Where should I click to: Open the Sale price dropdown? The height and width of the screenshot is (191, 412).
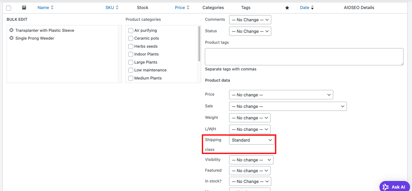[288, 106]
